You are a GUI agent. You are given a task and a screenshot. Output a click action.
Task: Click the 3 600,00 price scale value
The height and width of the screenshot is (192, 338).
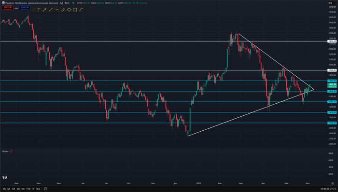(332, 7)
